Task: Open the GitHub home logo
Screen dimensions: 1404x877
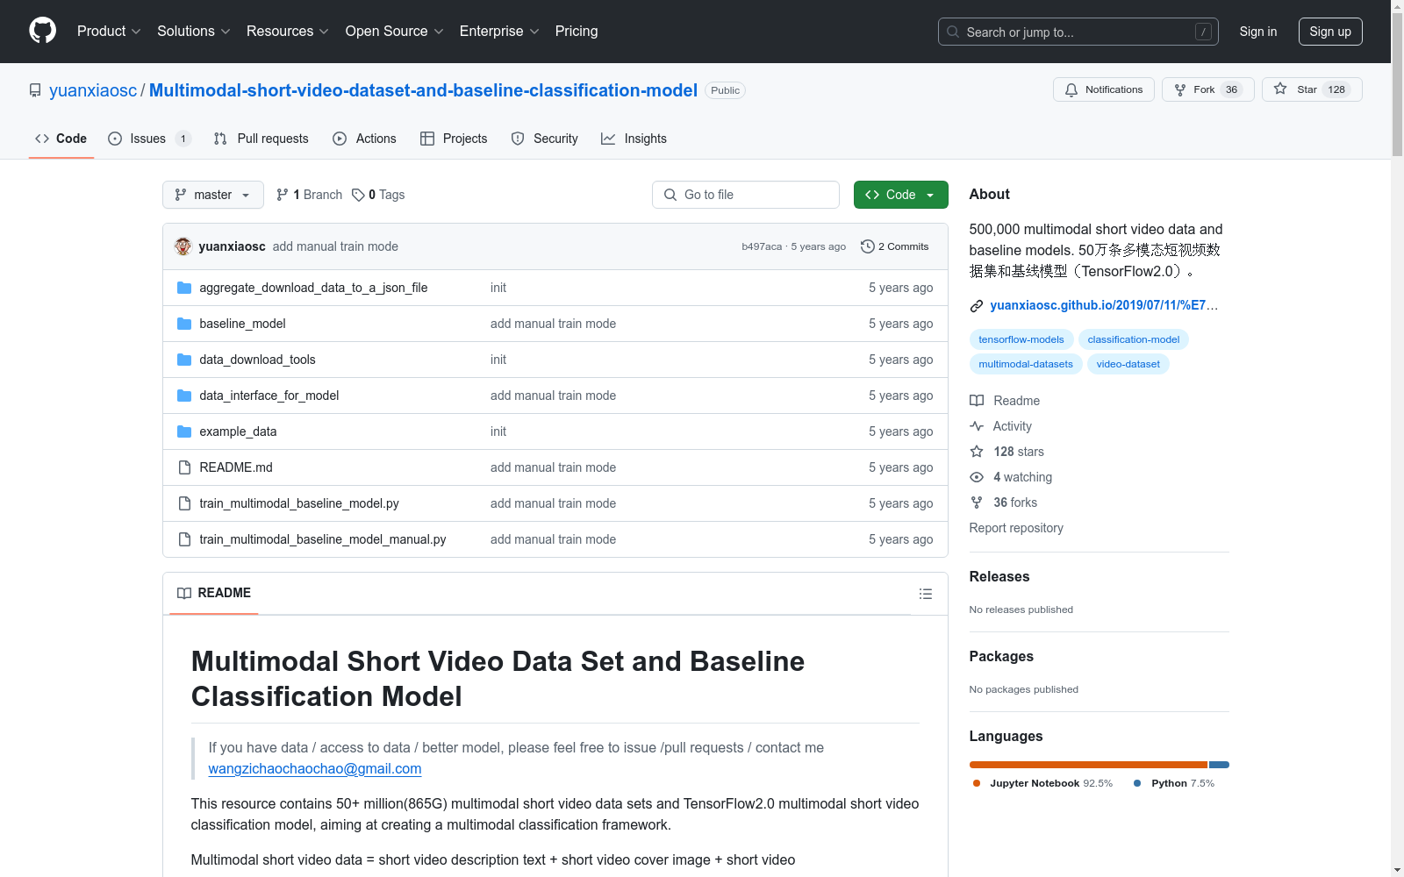Action: point(42,31)
